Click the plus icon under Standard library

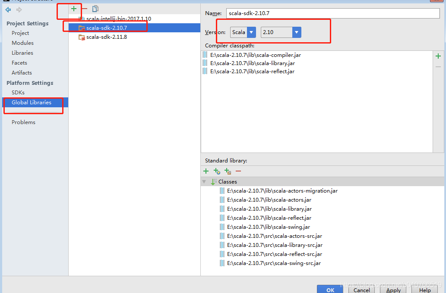[206, 171]
